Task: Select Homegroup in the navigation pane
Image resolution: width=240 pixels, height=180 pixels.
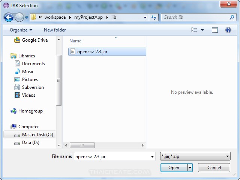Action: [x=30, y=111]
